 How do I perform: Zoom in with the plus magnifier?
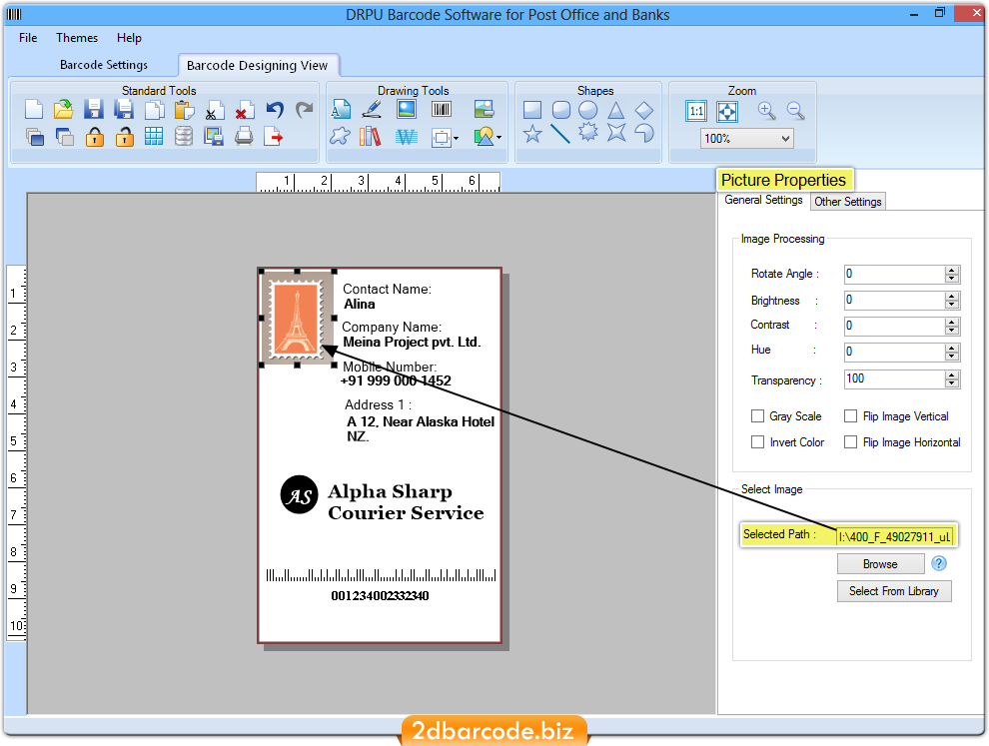click(x=766, y=111)
